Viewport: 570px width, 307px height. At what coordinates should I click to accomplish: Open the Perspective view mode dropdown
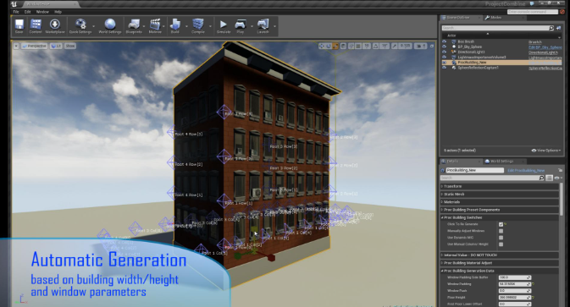[x=34, y=46]
